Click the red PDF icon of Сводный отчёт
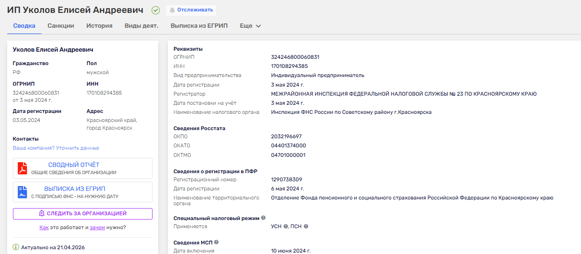The height and width of the screenshot is (254, 581). coord(22,168)
